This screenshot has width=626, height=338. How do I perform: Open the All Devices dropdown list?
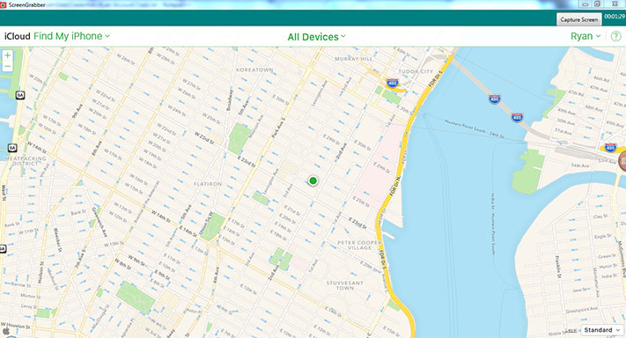316,37
